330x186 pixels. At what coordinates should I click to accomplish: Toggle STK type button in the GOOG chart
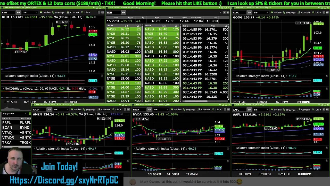click(249, 12)
